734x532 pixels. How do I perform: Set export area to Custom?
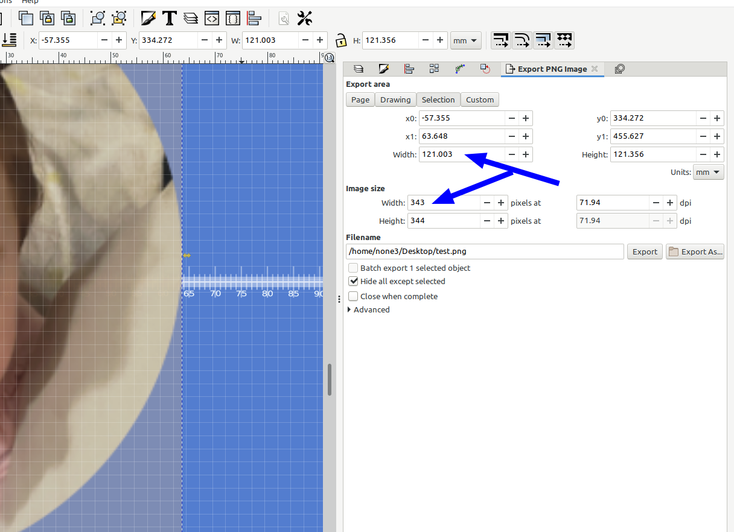pyautogui.click(x=480, y=100)
